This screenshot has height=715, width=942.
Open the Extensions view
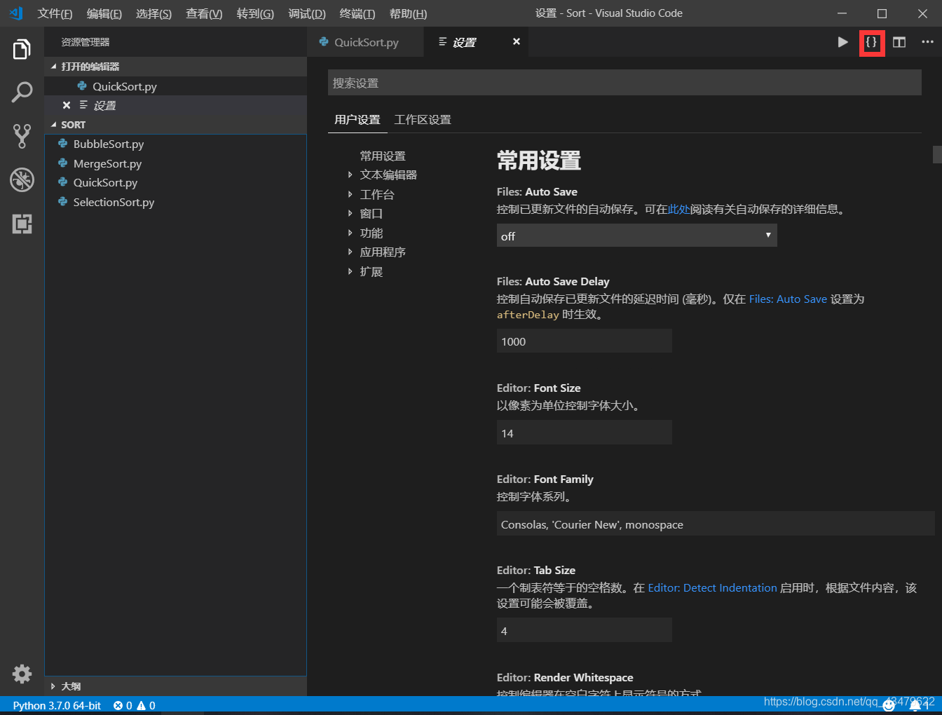pos(22,224)
